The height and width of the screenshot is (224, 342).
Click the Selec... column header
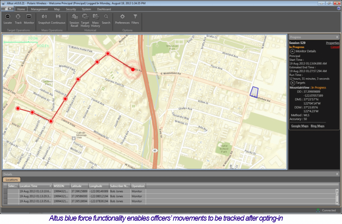[x=13, y=186]
